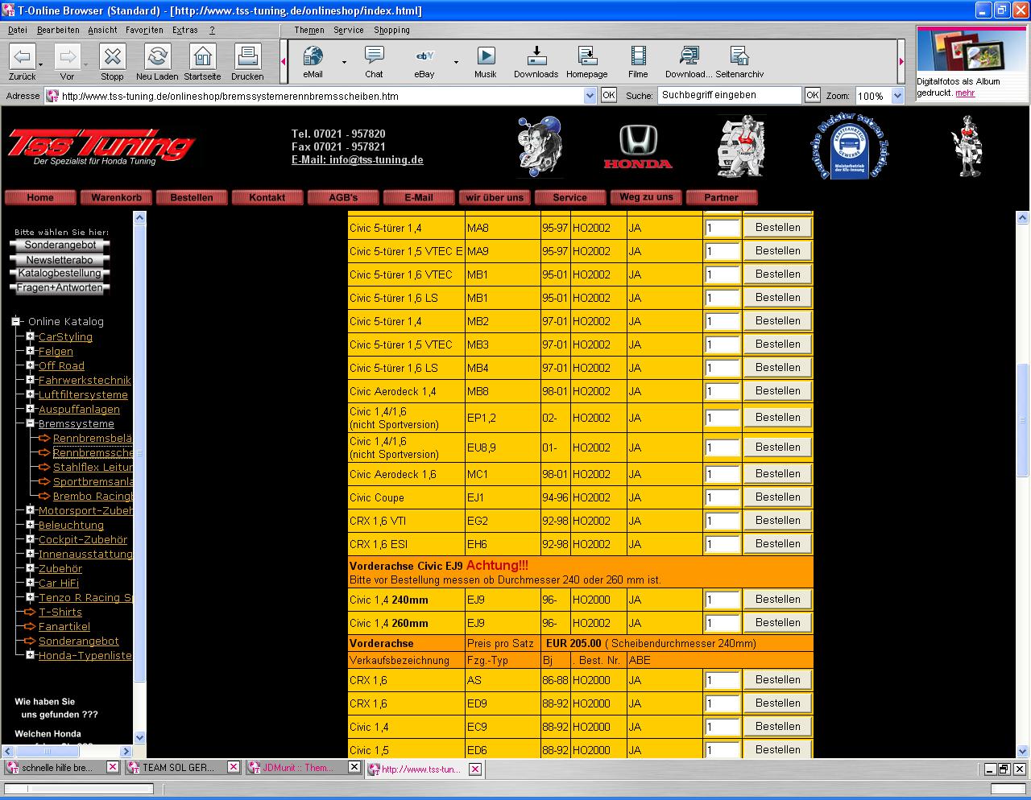
Task: Open the Downloads toolbar icon
Action: 536,56
